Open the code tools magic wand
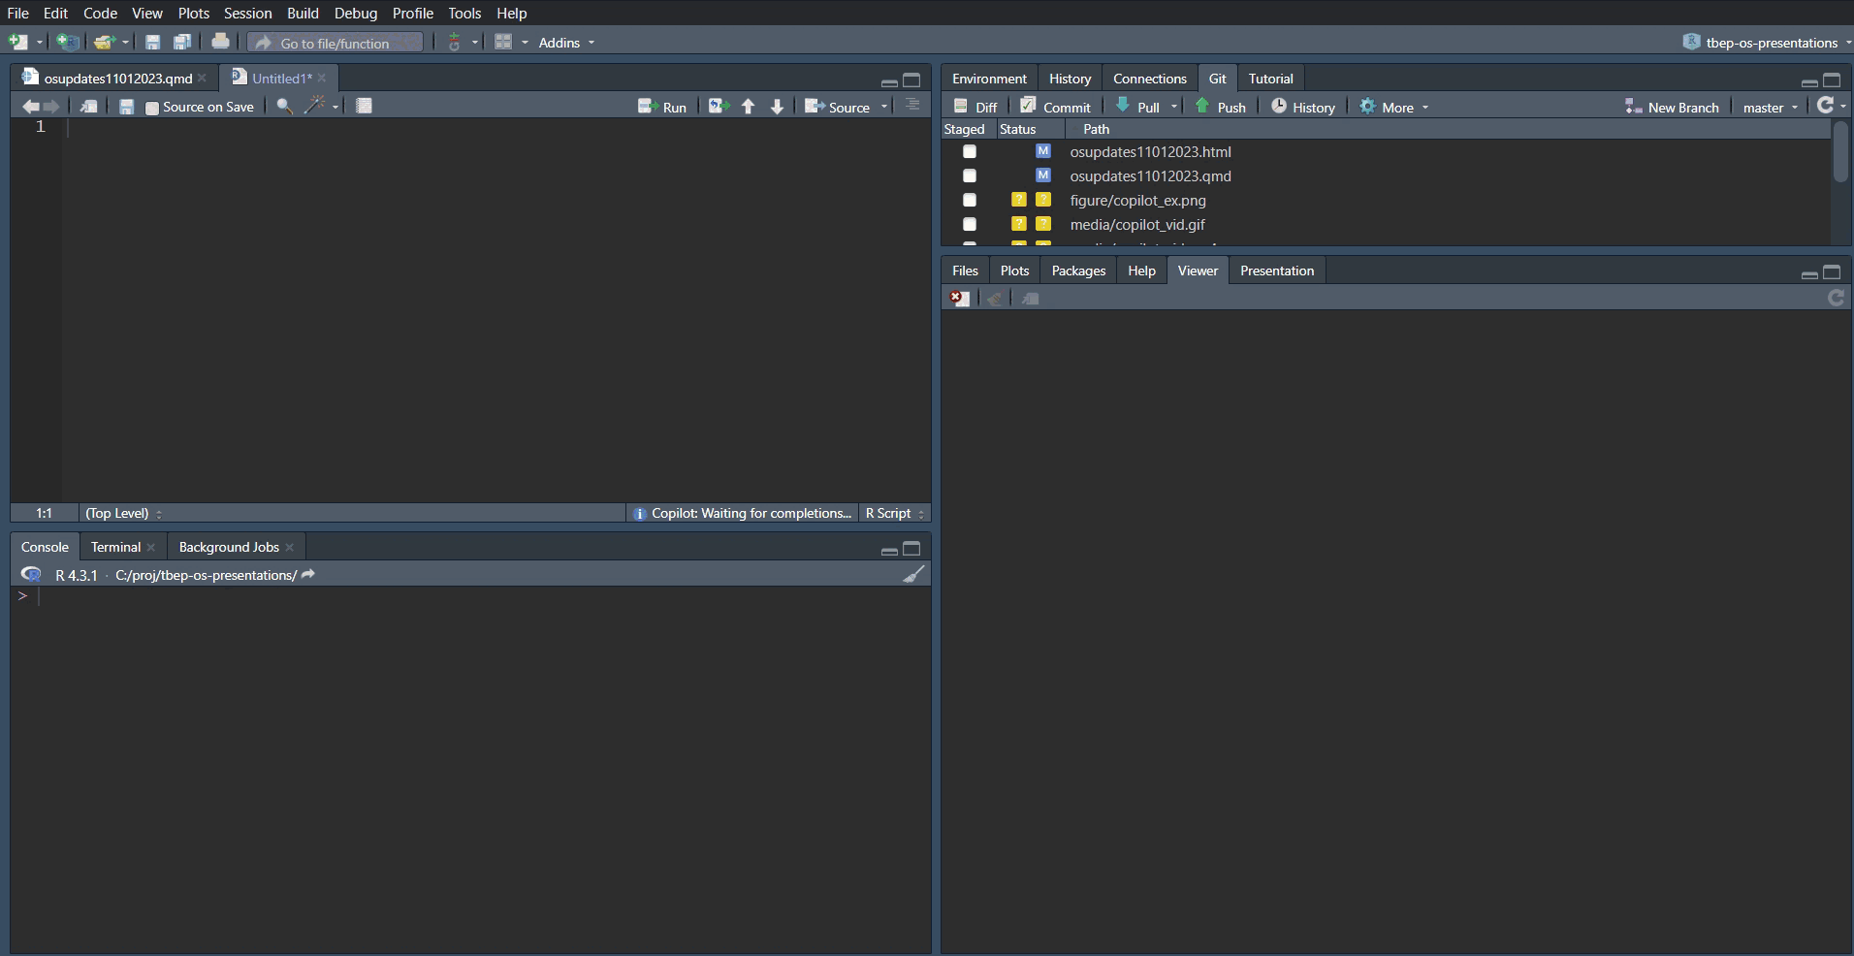Viewport: 1854px width, 956px height. tap(314, 107)
